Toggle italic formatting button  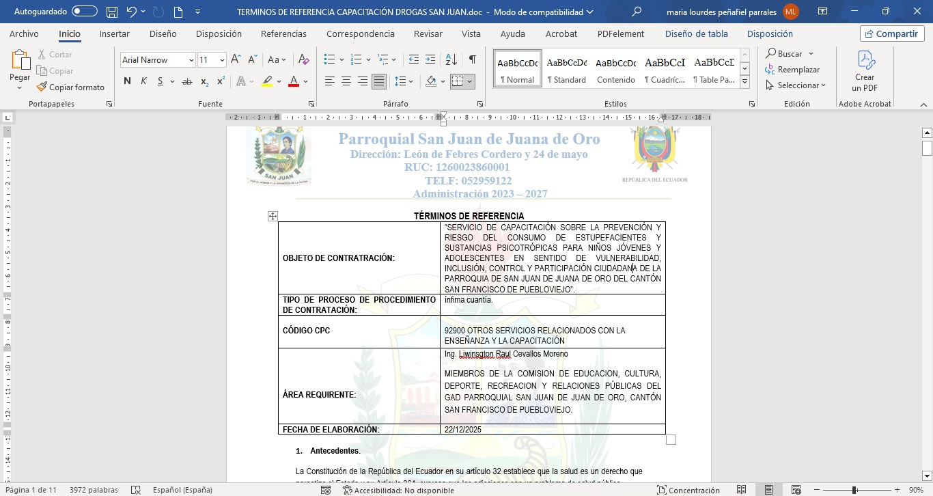(x=144, y=81)
